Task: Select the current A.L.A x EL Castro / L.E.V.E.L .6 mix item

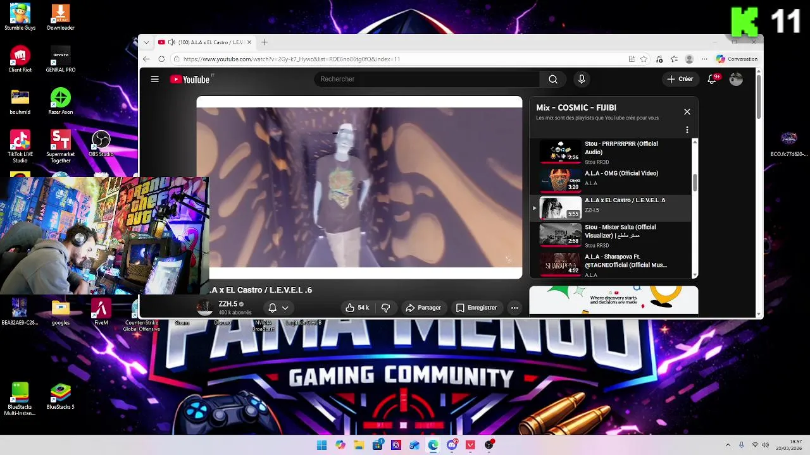Action: point(612,207)
